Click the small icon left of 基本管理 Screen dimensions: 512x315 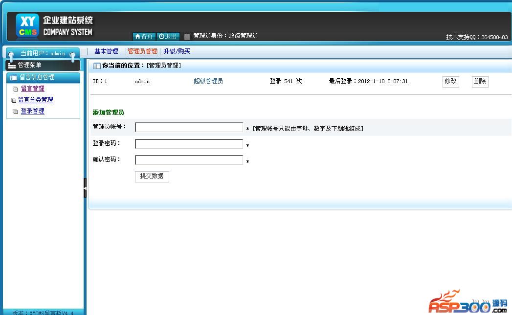click(x=84, y=52)
